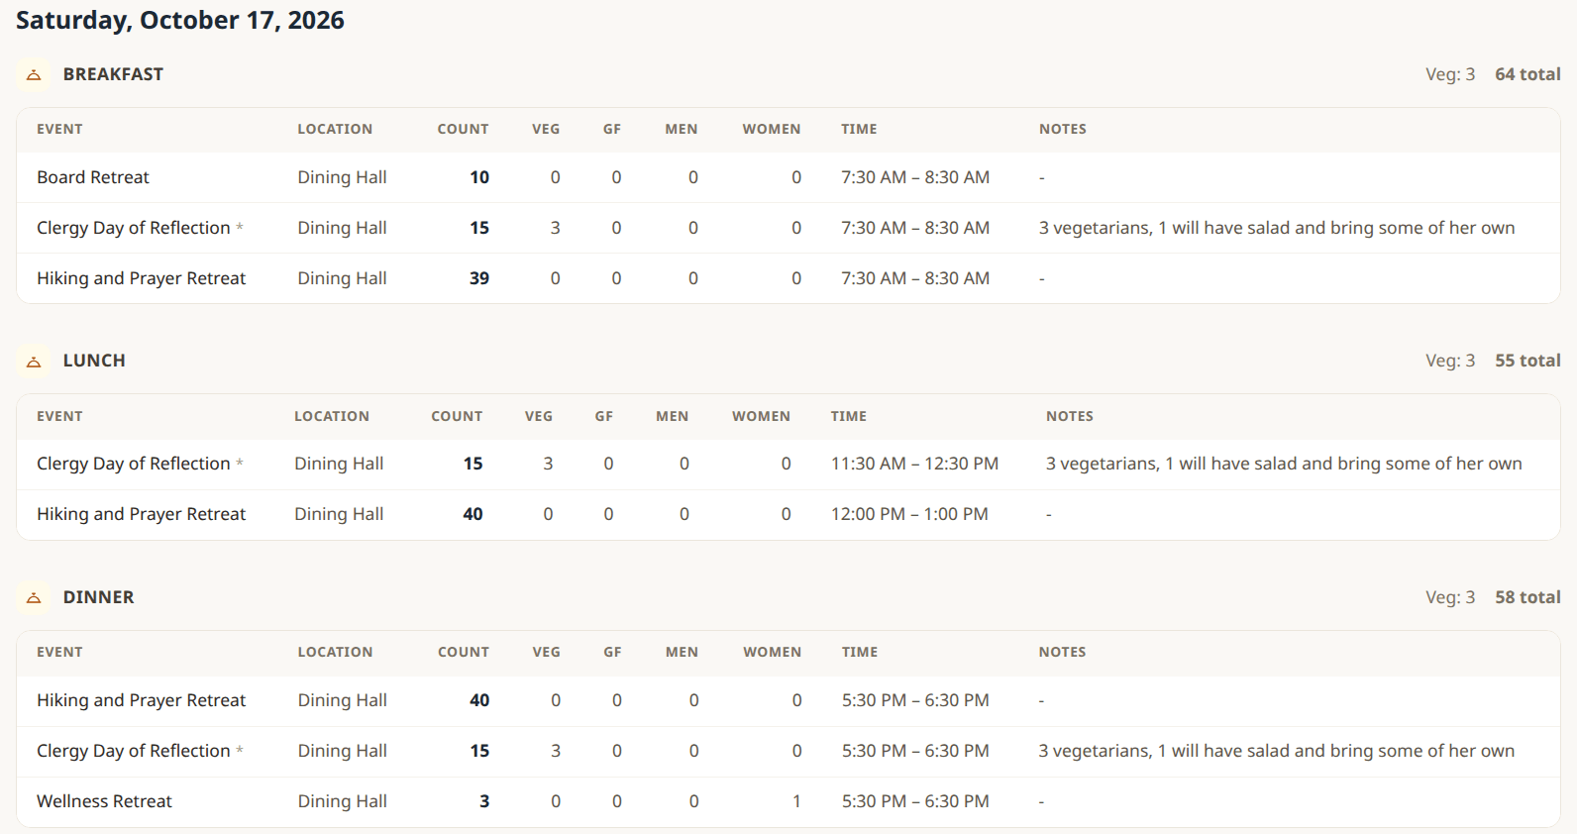This screenshot has height=834, width=1577.
Task: Click the 55 total lunch summary
Action: pos(1527,361)
